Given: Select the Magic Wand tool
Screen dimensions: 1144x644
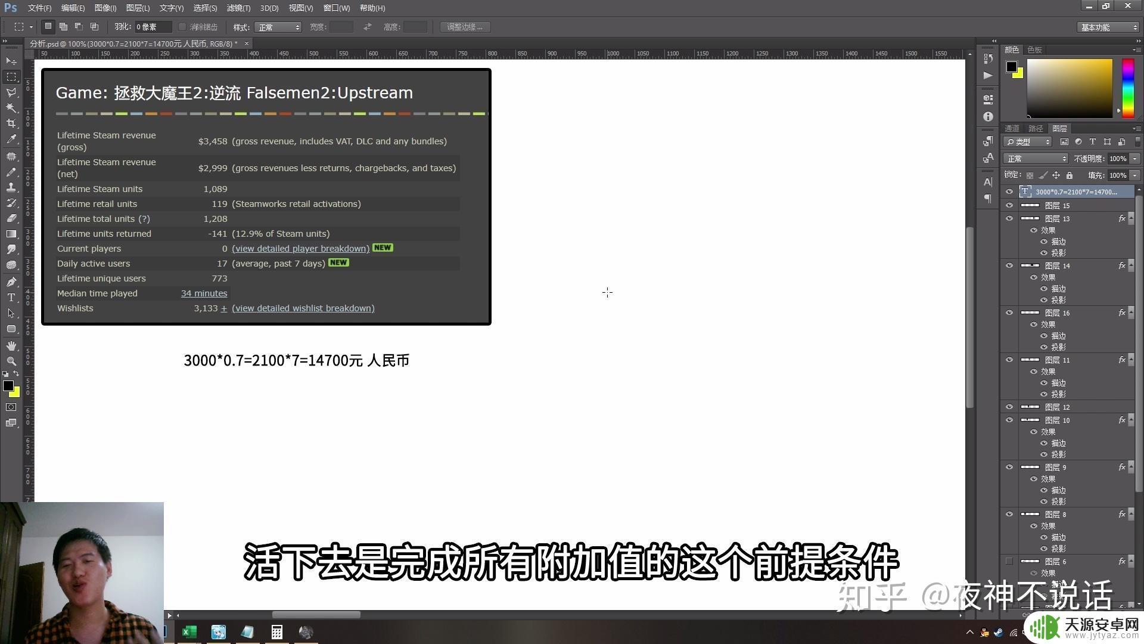Looking at the screenshot, I should [11, 108].
